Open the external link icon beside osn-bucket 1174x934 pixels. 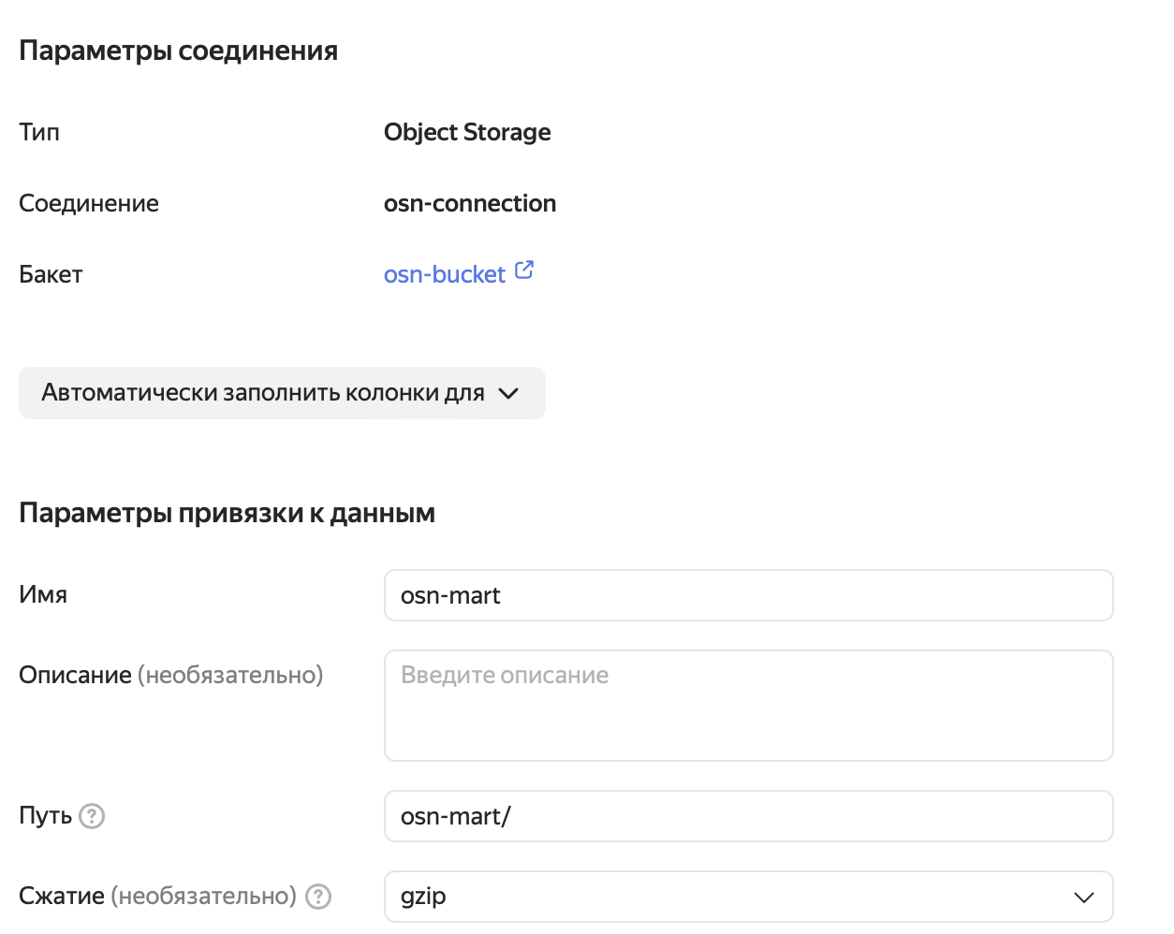point(524,270)
